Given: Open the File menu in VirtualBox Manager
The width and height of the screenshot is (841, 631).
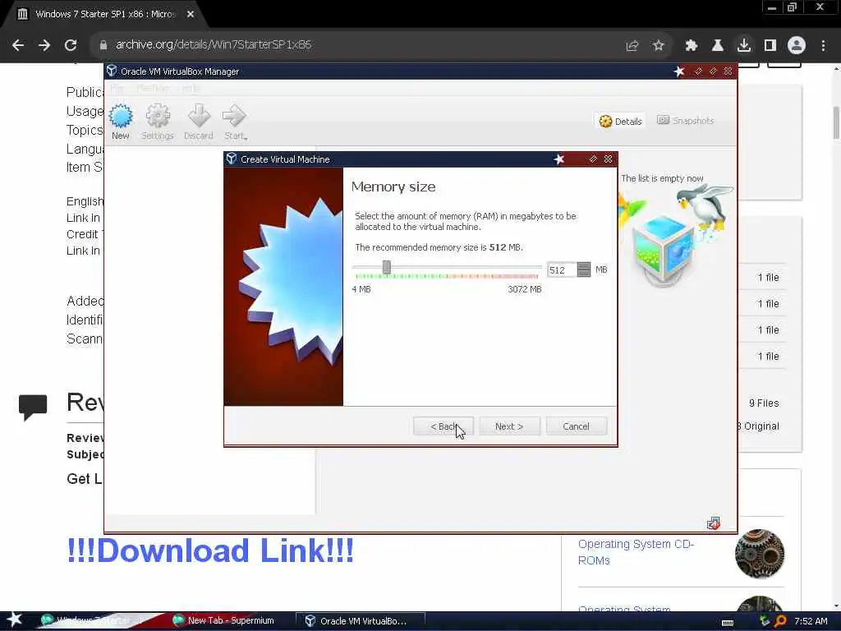Looking at the screenshot, I should (117, 88).
